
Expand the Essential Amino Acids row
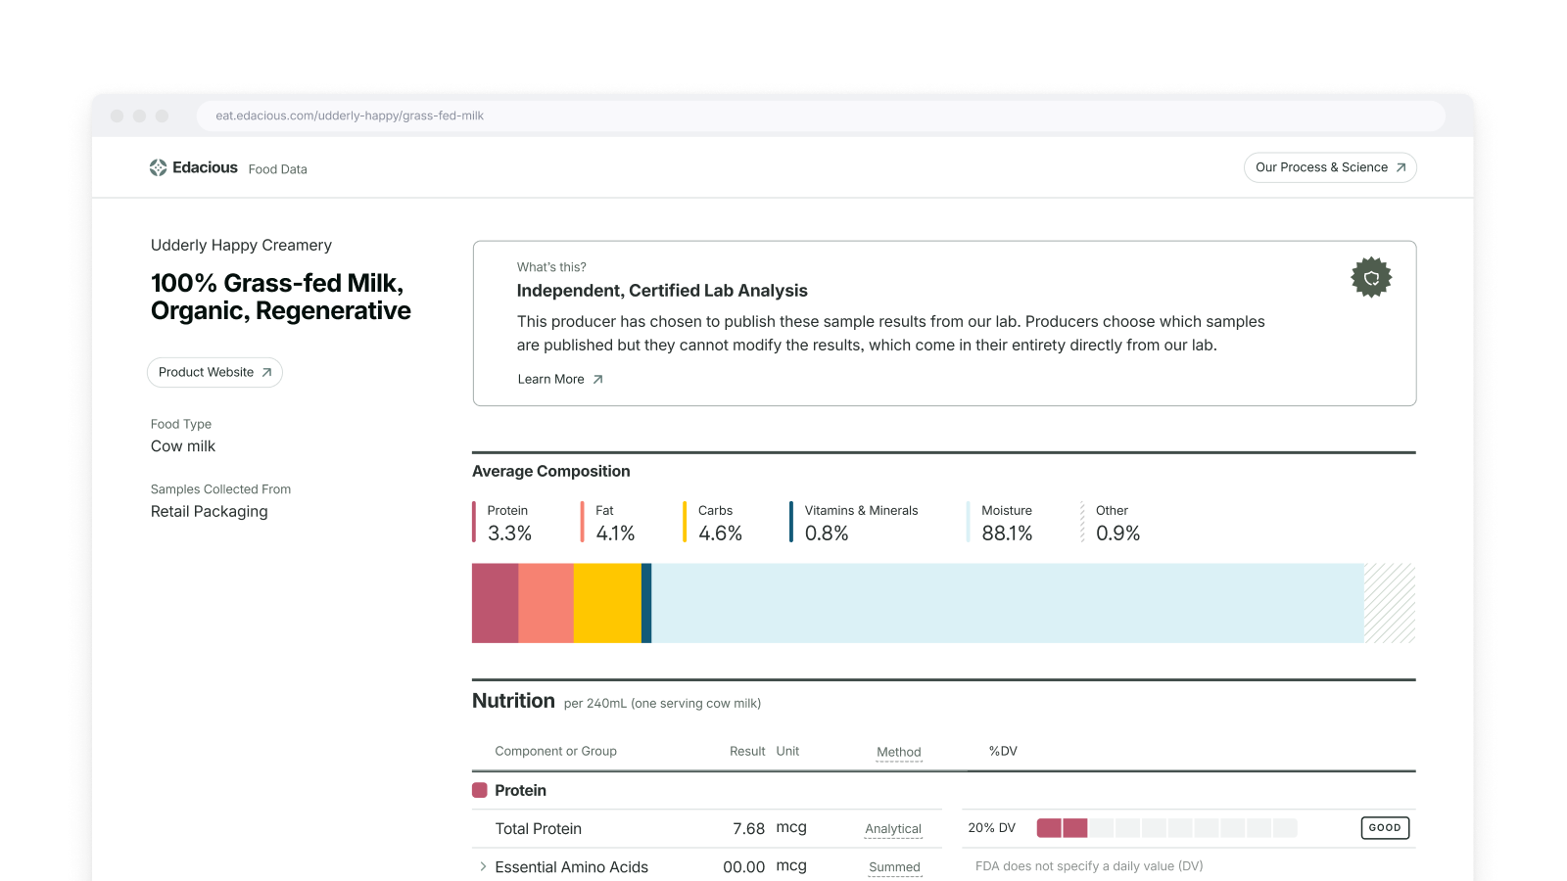[483, 866]
